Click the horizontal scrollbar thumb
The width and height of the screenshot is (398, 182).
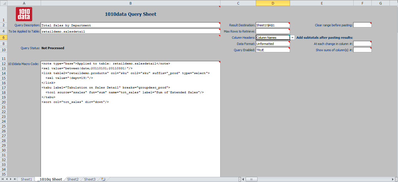click(x=252, y=179)
